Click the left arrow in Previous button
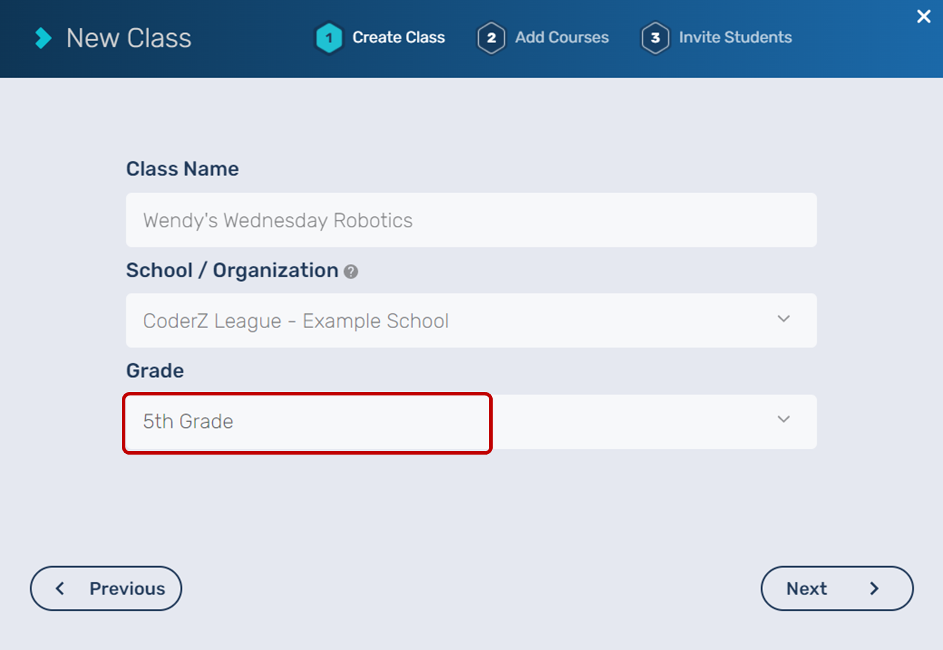 pos(60,589)
